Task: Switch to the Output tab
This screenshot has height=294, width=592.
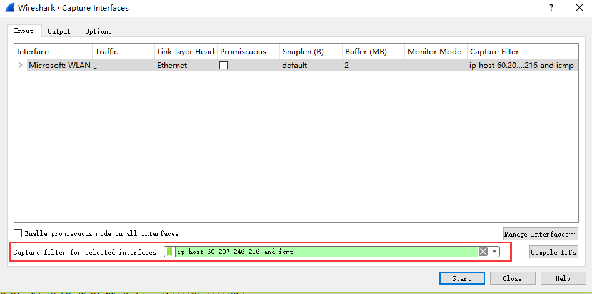Action: point(59,31)
